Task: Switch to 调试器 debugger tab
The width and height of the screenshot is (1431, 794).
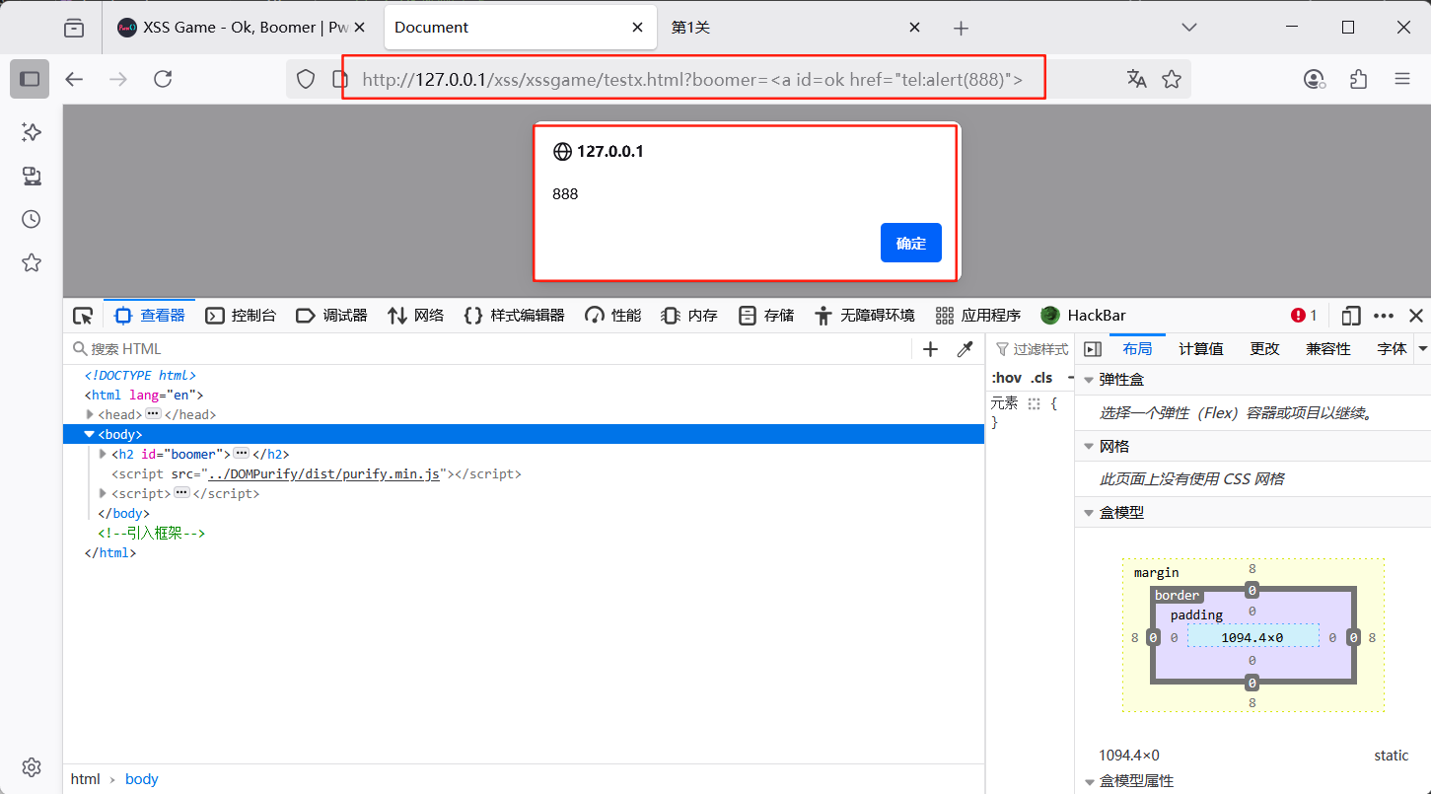Action: pos(331,316)
